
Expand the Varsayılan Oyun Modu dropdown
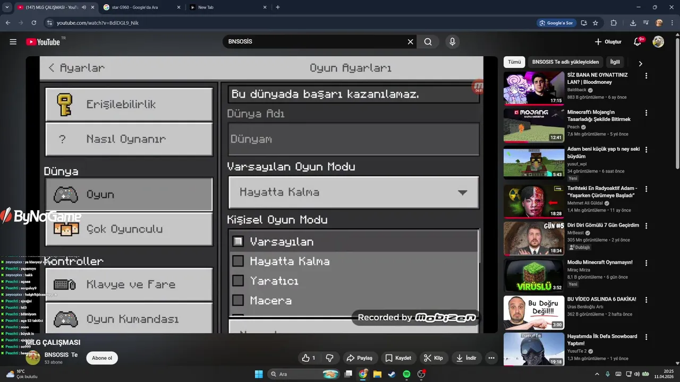pos(354,192)
